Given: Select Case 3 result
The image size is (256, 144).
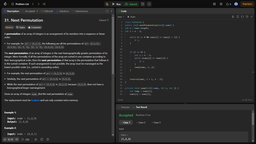Looking at the screenshot, I should [156, 123].
